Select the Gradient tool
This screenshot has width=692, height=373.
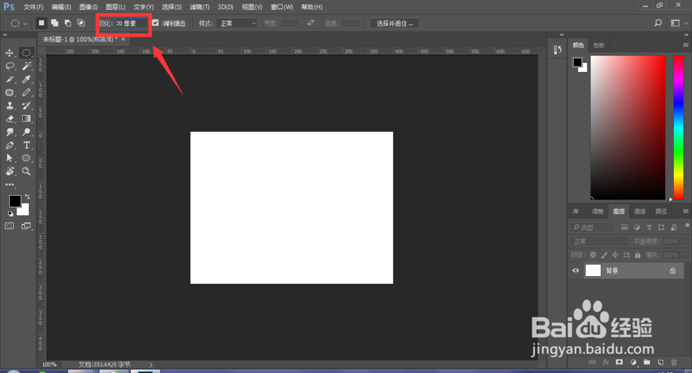pos(26,119)
